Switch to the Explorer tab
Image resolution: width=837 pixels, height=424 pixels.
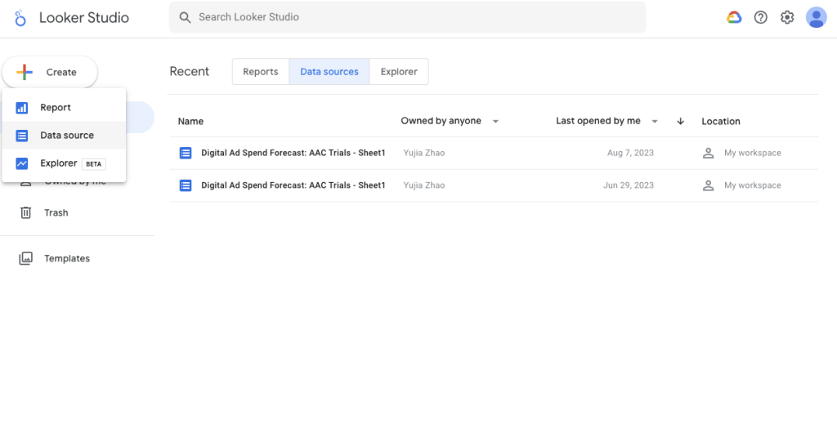(399, 71)
